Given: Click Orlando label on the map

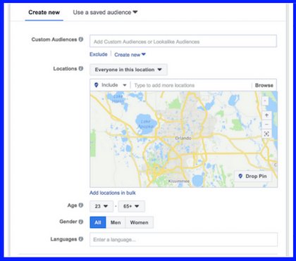Looking at the screenshot, I should 183,138.
